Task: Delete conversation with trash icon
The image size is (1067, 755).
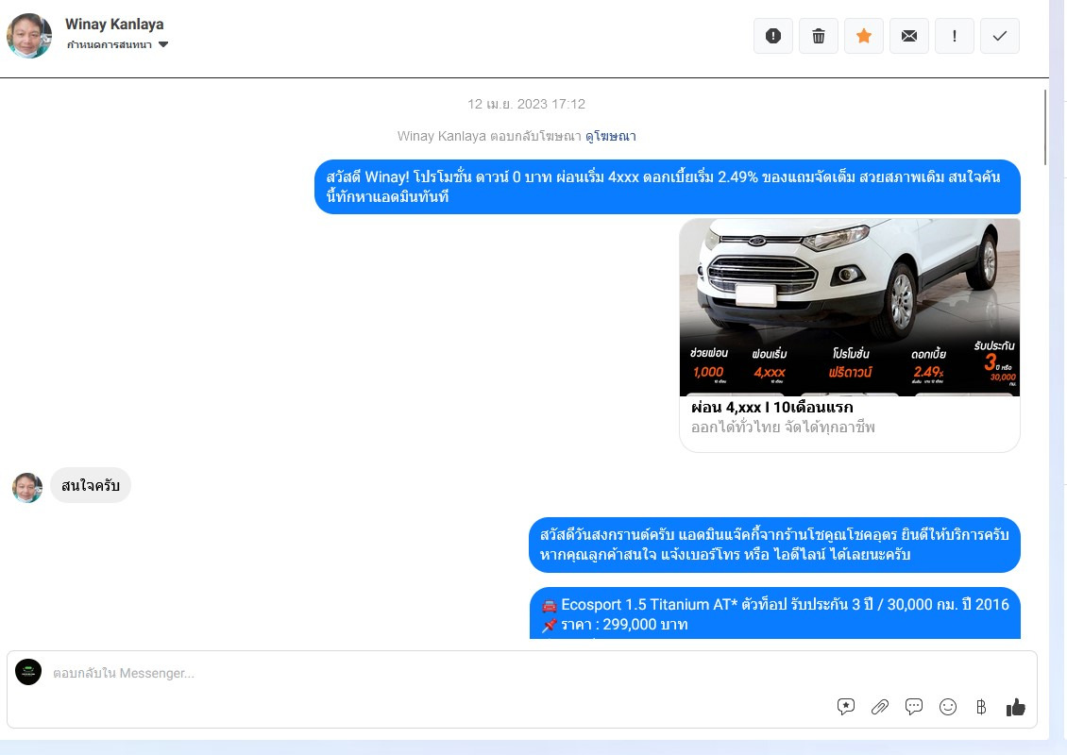Action: point(819,36)
